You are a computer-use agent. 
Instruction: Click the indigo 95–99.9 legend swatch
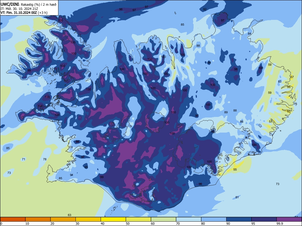pos(264,219)
